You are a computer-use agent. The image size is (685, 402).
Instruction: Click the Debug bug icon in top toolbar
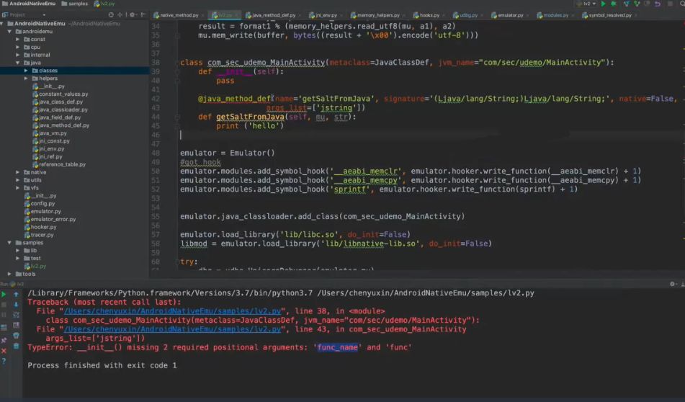[x=614, y=4]
